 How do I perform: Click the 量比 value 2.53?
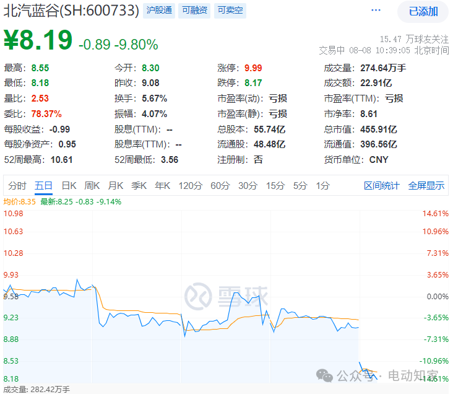40,98
